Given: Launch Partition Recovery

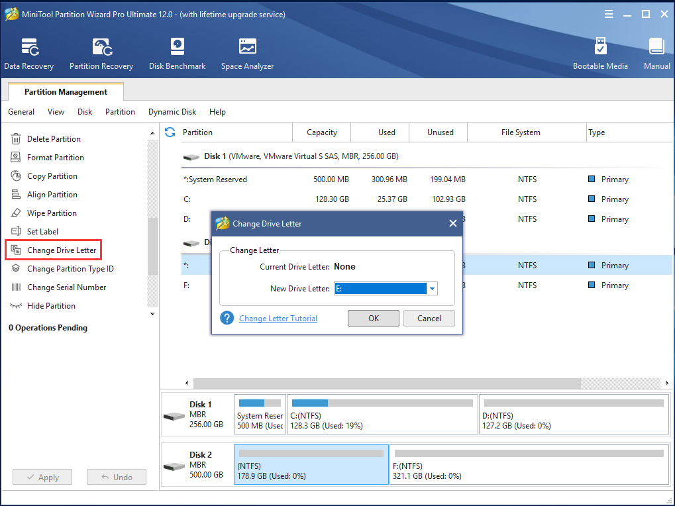Looking at the screenshot, I should click(x=101, y=54).
